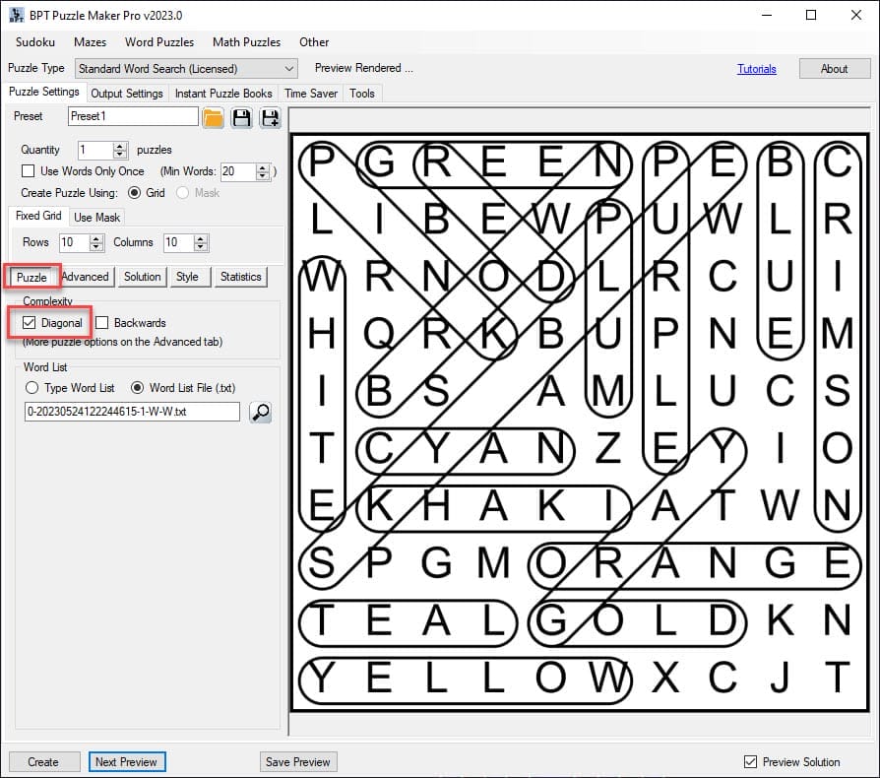Screen dimensions: 880x778
Task: Switch to the Output Settings tab
Action: [127, 94]
